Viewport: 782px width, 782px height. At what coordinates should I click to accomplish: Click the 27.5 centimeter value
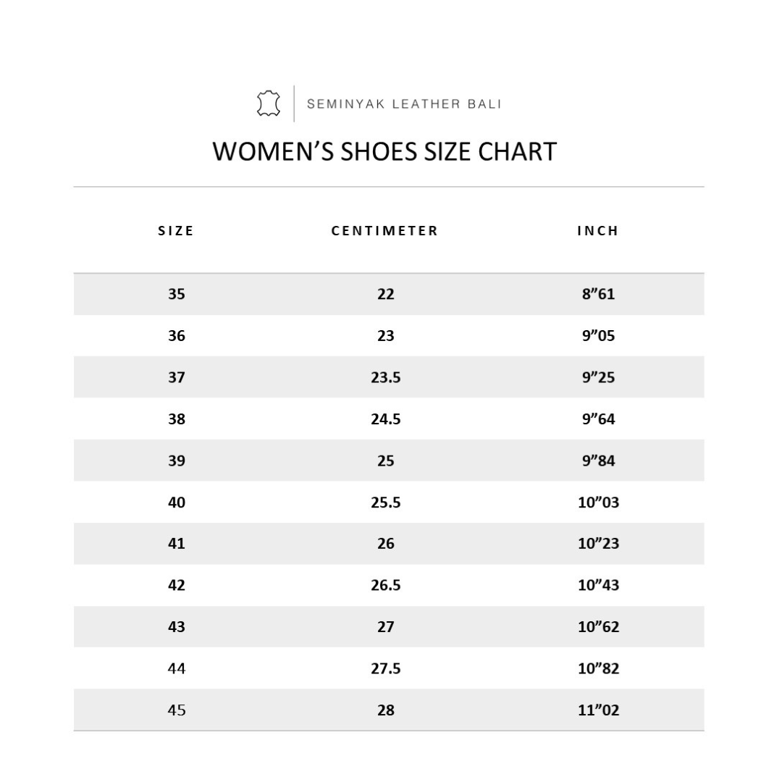coord(385,668)
